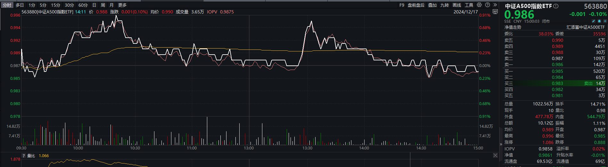Open the chart settings gear icon
Image resolution: width=608 pixels, height=167 pixels.
pos(479,5)
